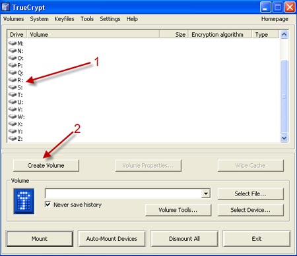
Task: Select the R: drive letter text
Action: point(20,80)
